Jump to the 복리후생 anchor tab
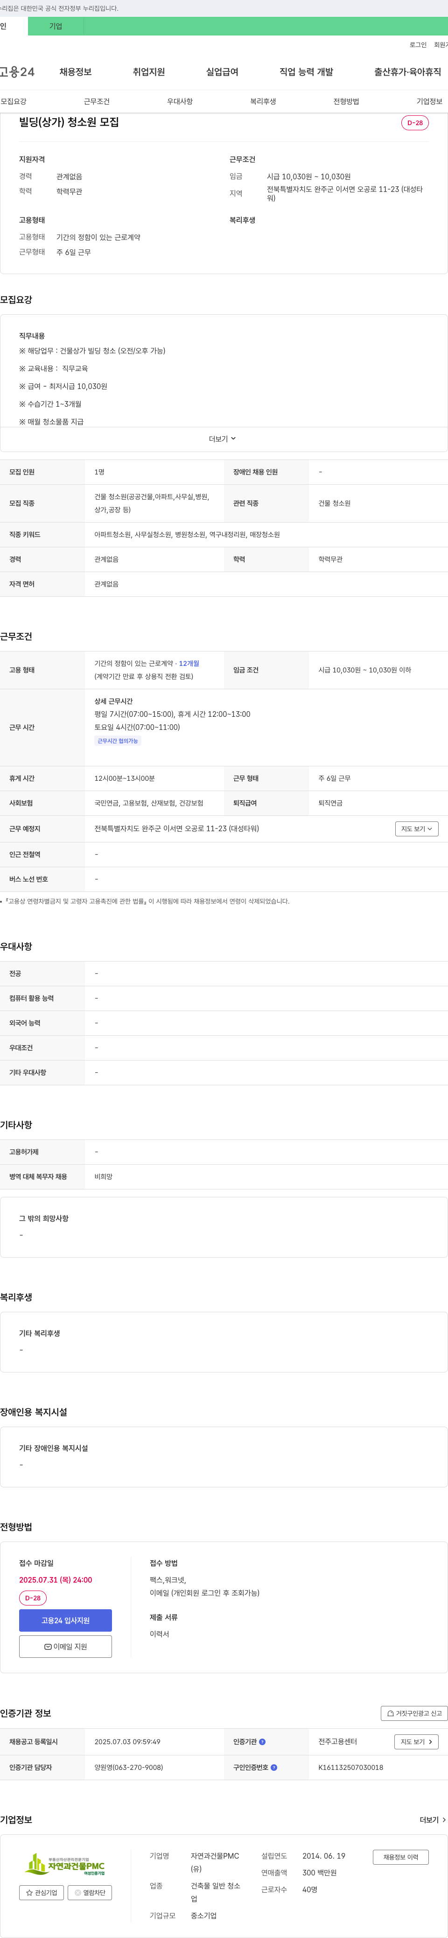448x1938 pixels. [x=263, y=101]
